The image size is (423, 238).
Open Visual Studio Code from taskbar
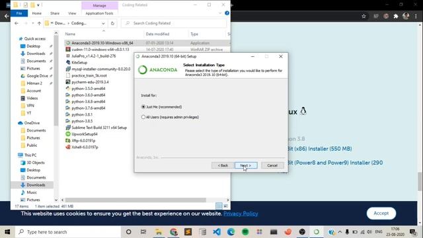[217, 232]
